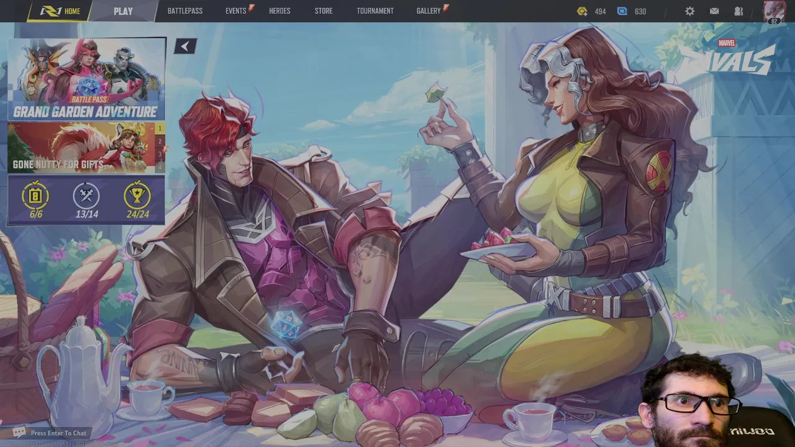Click the 13/14 challenges counter
The height and width of the screenshot is (447, 795).
coord(87,214)
